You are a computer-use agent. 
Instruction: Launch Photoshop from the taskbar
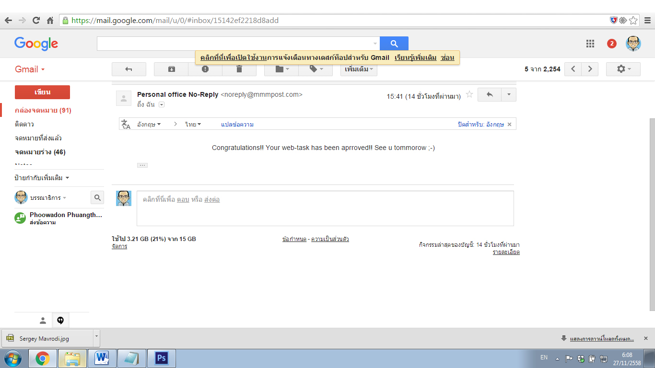point(162,358)
